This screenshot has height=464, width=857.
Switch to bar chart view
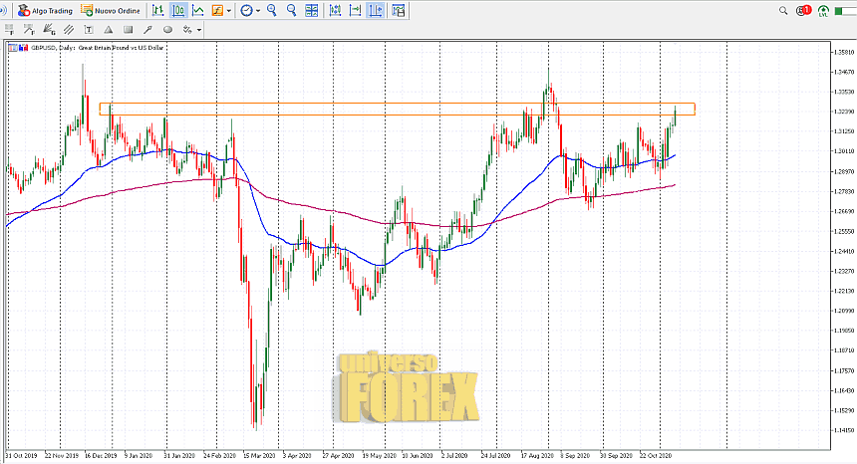157,10
